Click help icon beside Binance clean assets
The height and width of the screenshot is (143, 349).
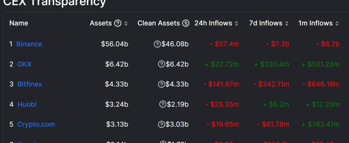157,44
